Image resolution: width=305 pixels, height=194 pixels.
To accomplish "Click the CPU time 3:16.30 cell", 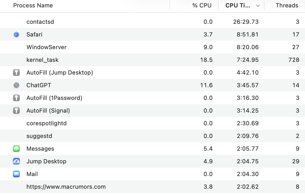I will click(248, 98).
